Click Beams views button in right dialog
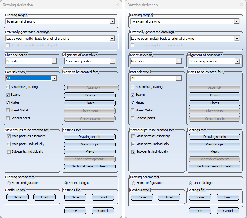Viewport: 247px width, 218px height. click(215, 95)
